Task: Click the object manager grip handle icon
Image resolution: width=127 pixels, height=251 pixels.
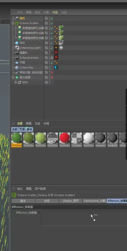Action: [x=13, y=12]
